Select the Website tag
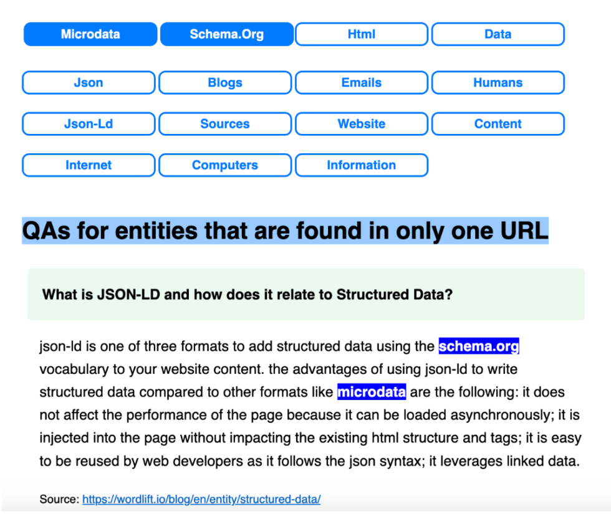 362,123
